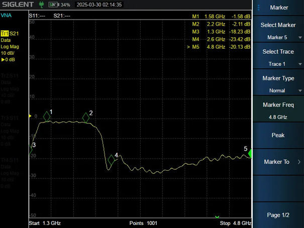Image resolution: width=304 pixels, height=228 pixels.
Task: Click the Marker menu title
Action: [279, 8]
